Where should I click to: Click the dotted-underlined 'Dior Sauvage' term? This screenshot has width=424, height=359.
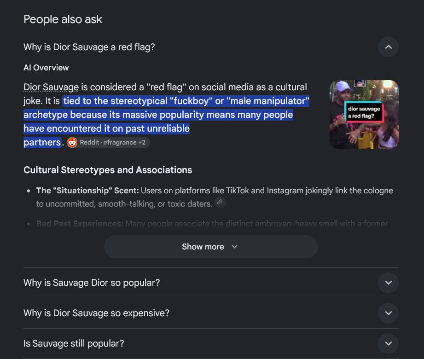click(51, 87)
